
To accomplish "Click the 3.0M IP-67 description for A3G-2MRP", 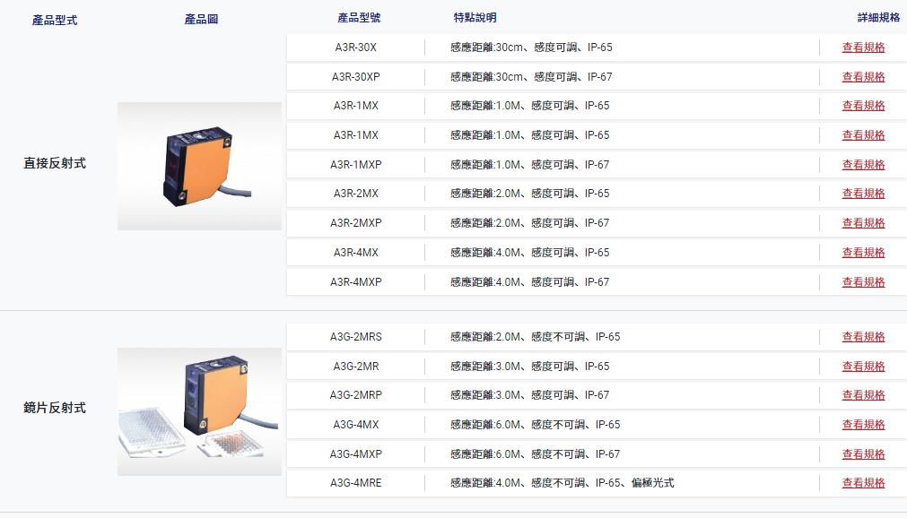I will (x=530, y=395).
